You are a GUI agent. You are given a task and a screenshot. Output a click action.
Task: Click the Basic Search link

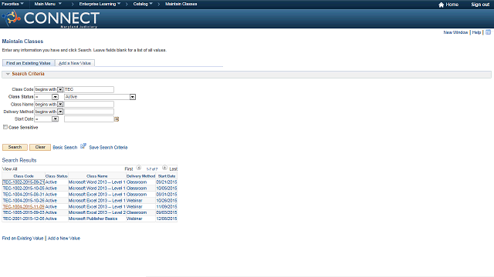point(65,147)
